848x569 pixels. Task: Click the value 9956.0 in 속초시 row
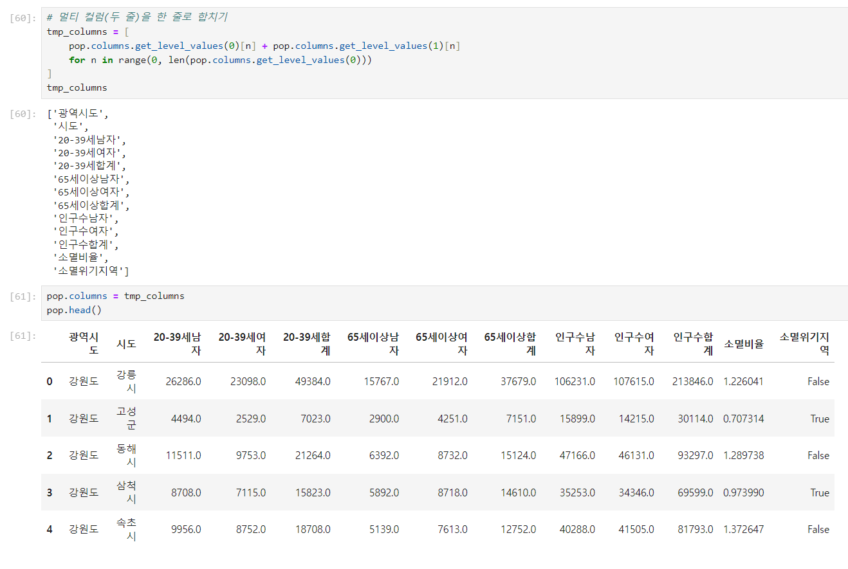186,530
